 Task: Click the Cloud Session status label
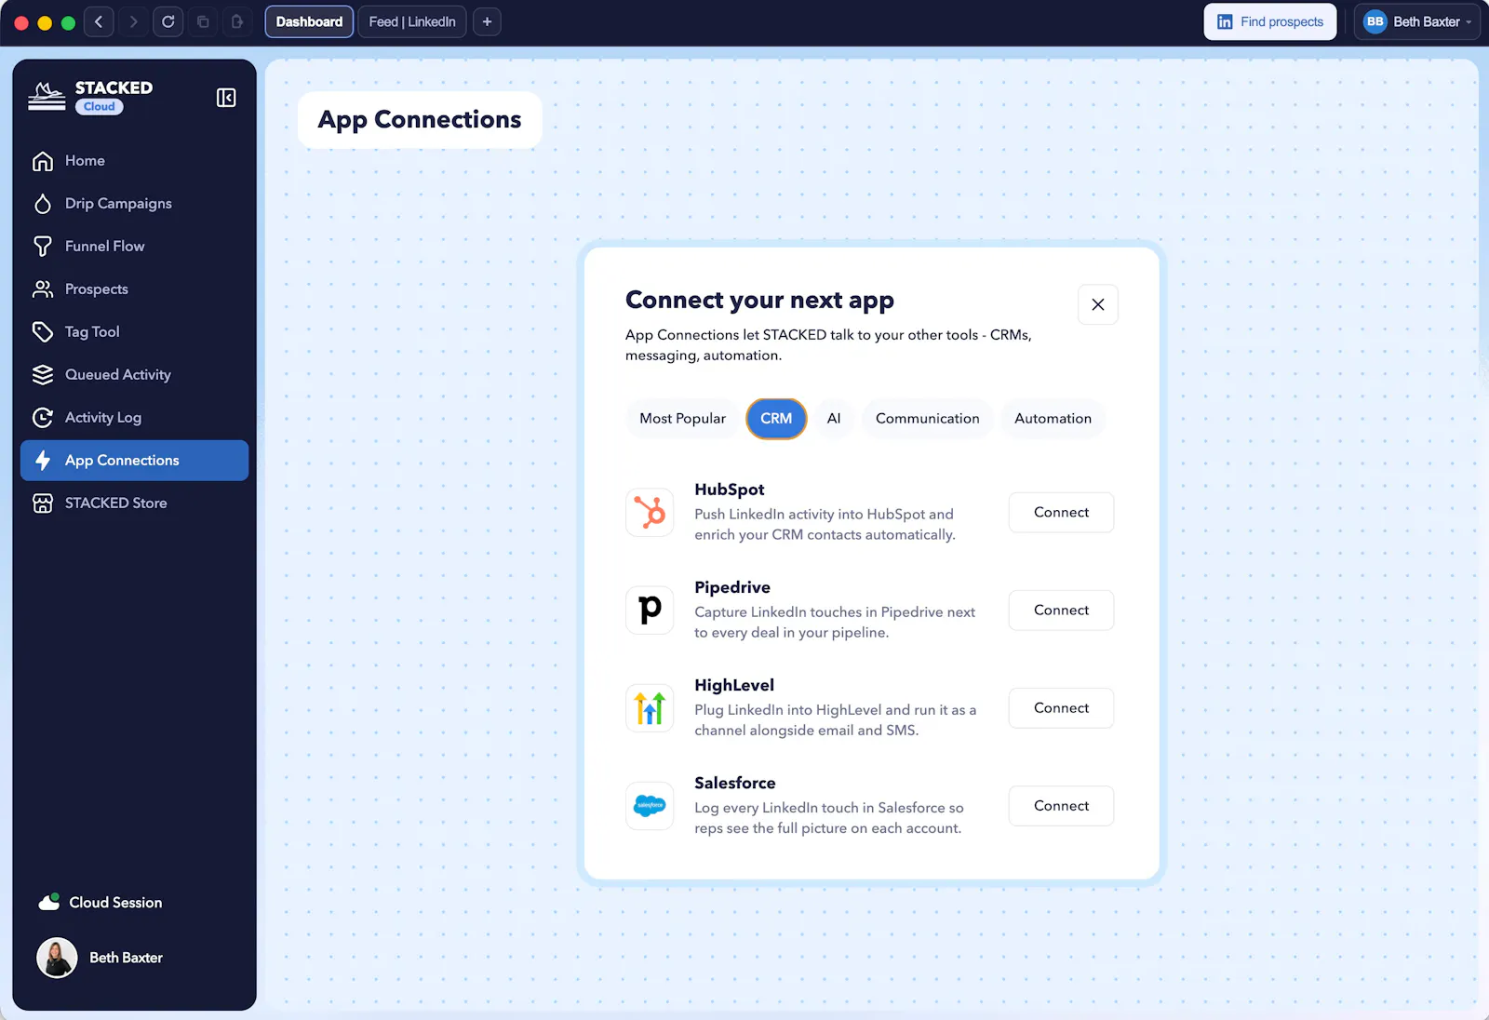(x=115, y=903)
